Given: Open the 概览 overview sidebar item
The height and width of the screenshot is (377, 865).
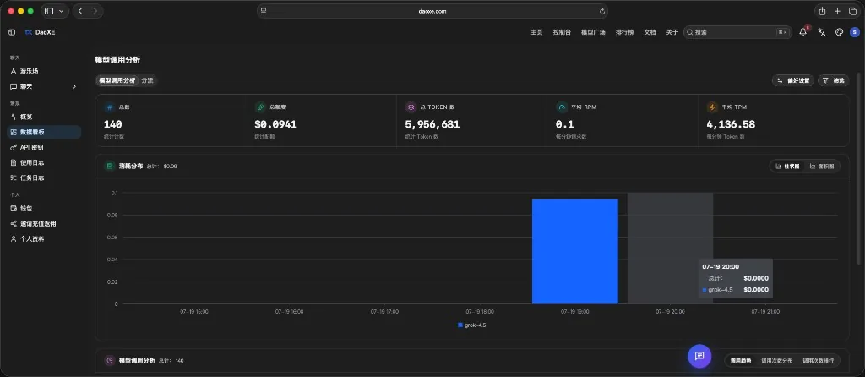Looking at the screenshot, I should (44, 117).
